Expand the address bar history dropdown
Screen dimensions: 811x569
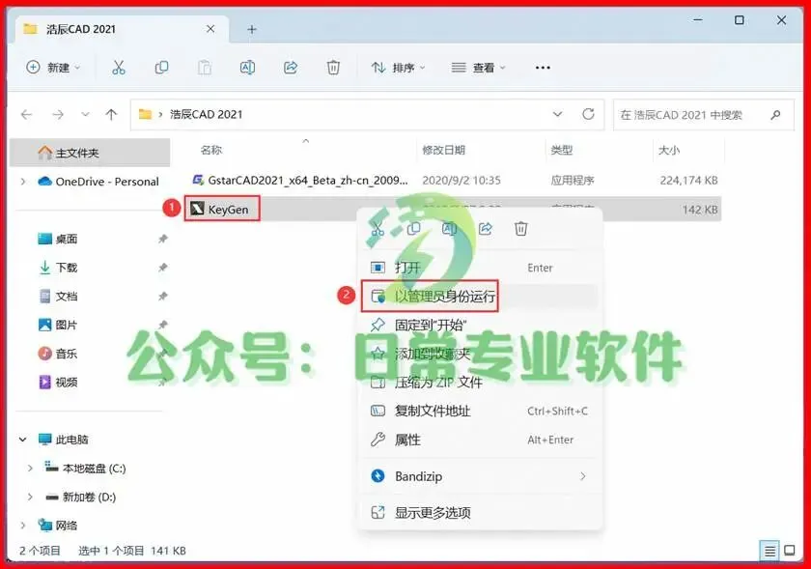pos(558,114)
